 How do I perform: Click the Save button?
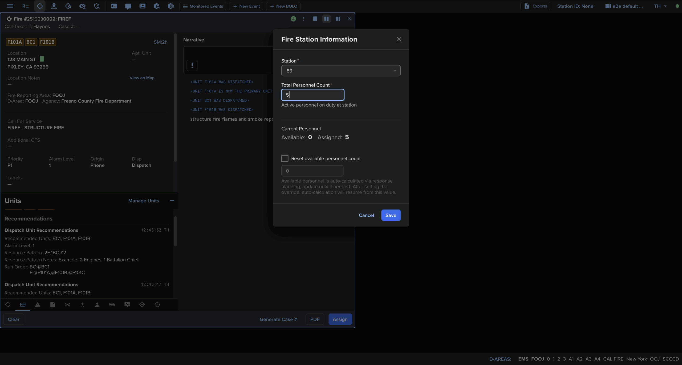[391, 215]
